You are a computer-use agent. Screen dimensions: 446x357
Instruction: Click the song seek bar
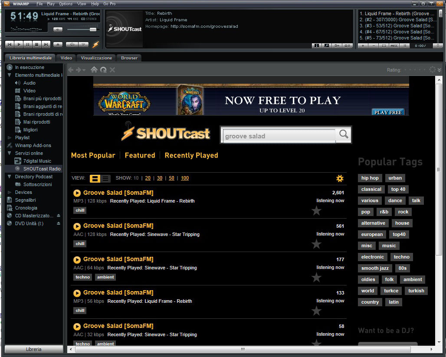52,36
